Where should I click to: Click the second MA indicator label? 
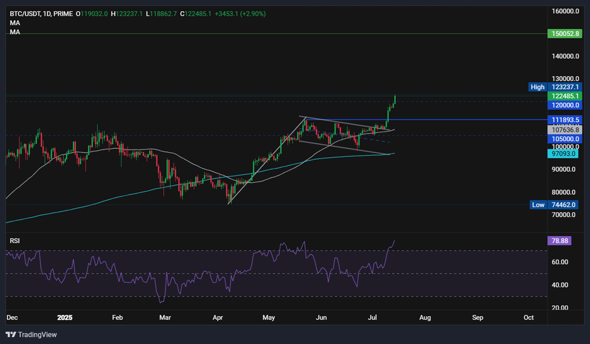pyautogui.click(x=15, y=33)
